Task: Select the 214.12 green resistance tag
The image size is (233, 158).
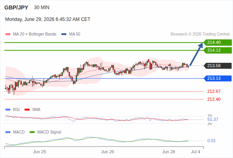Action: (218, 51)
